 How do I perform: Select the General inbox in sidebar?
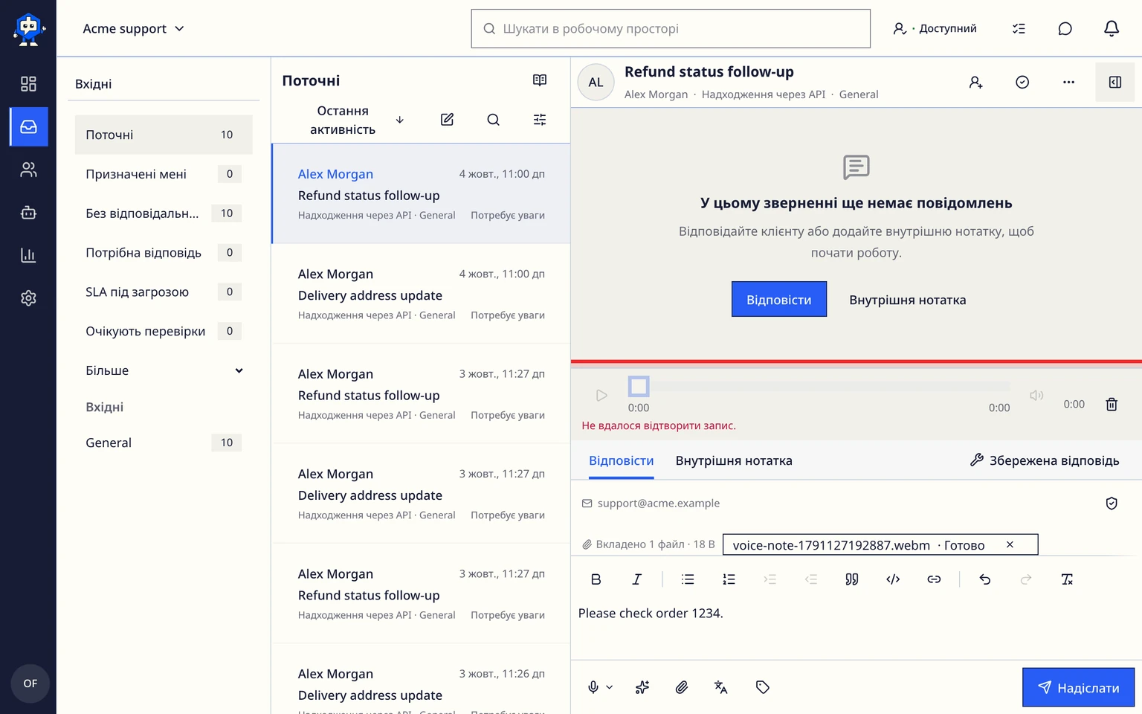[x=164, y=443]
